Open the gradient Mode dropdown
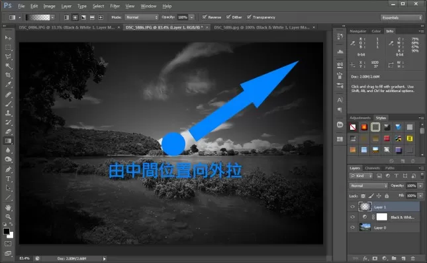This screenshot has width=427, height=263. click(x=141, y=17)
